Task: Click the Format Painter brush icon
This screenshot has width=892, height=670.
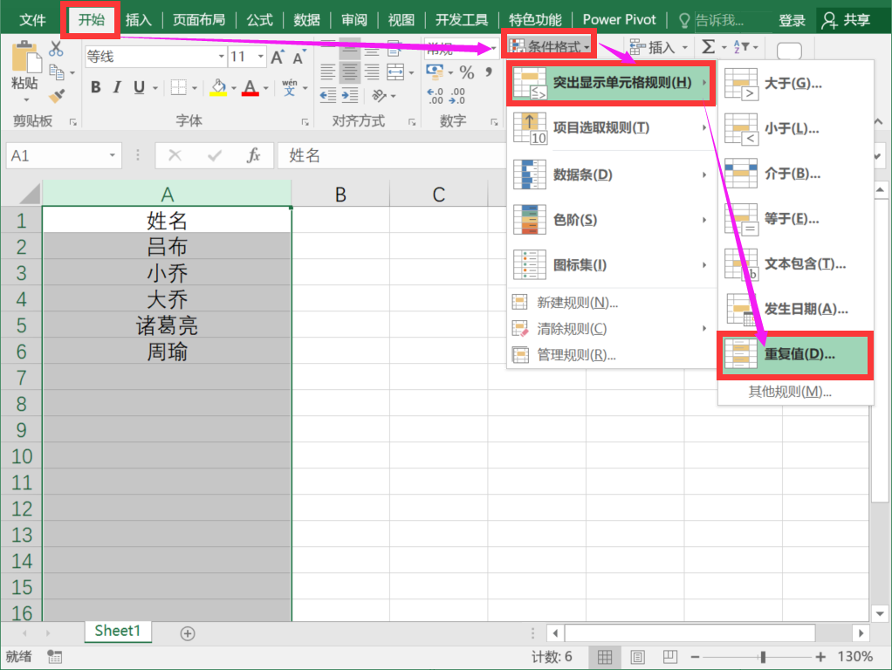Action: coord(57,96)
